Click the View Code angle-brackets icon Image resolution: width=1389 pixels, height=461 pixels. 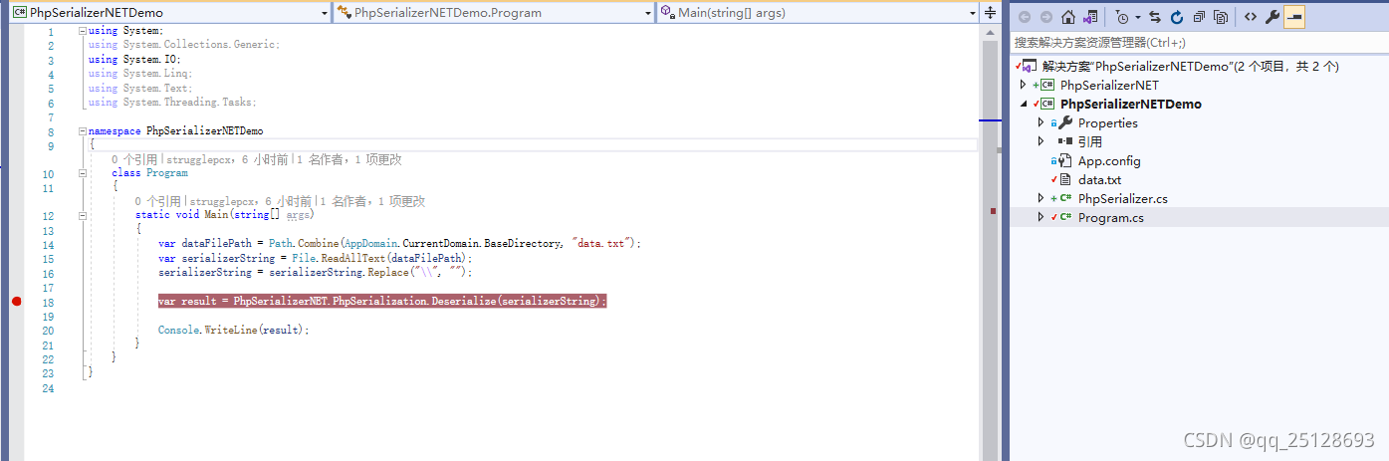coord(1251,17)
